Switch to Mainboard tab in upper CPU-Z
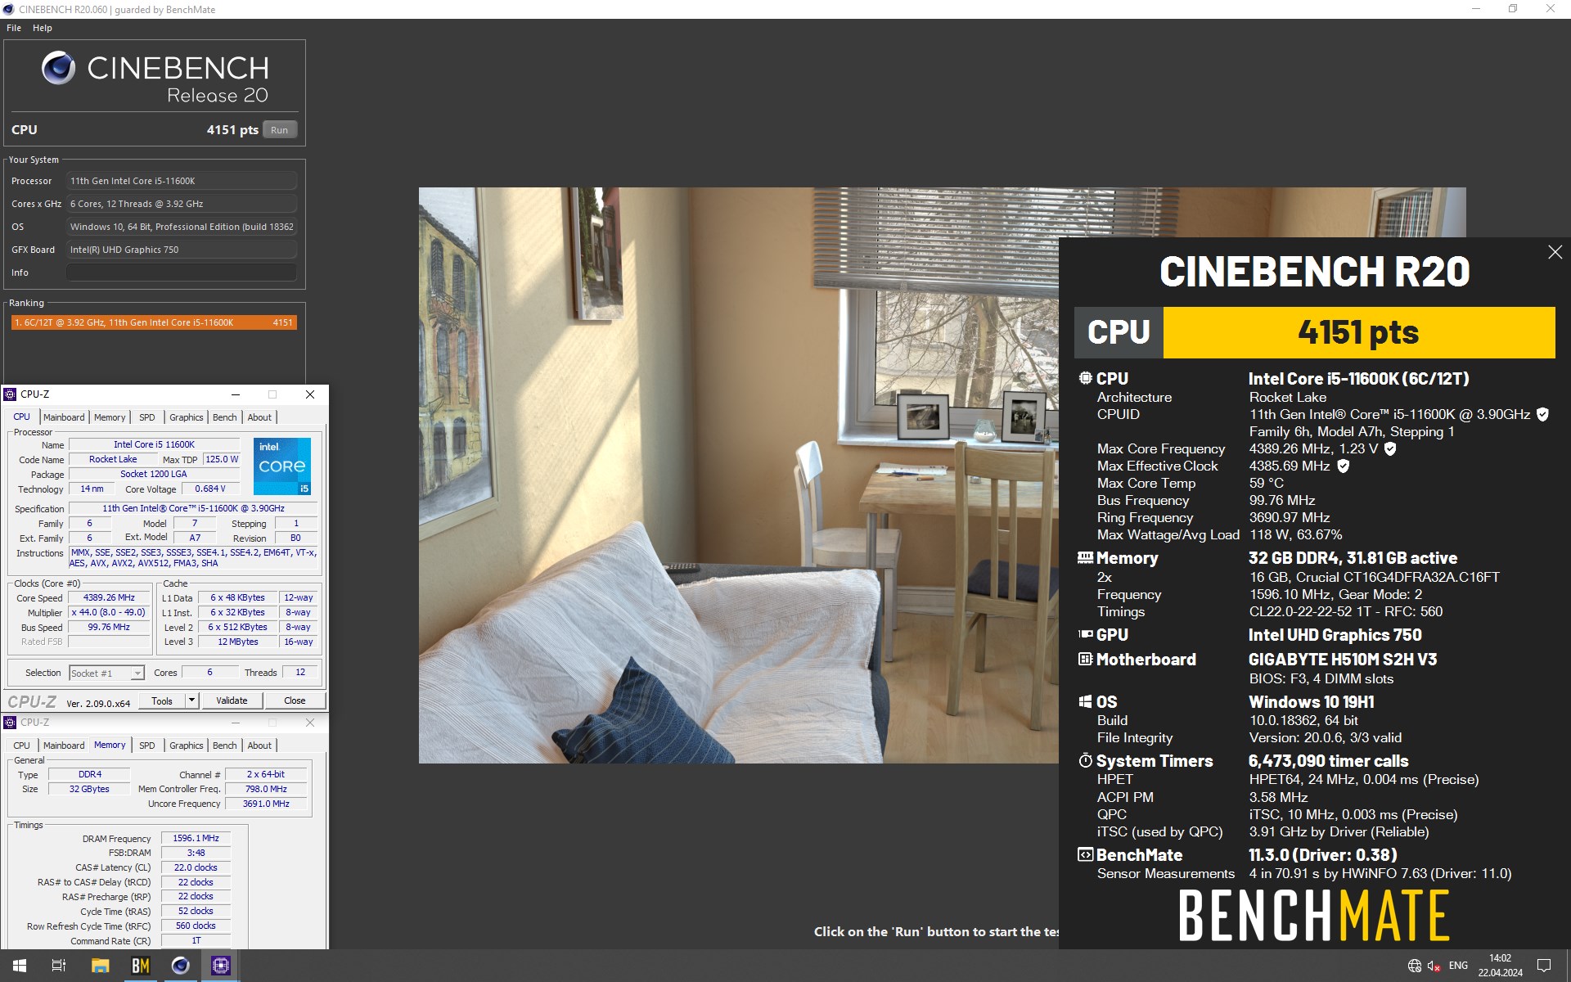1571x982 pixels. [x=64, y=417]
